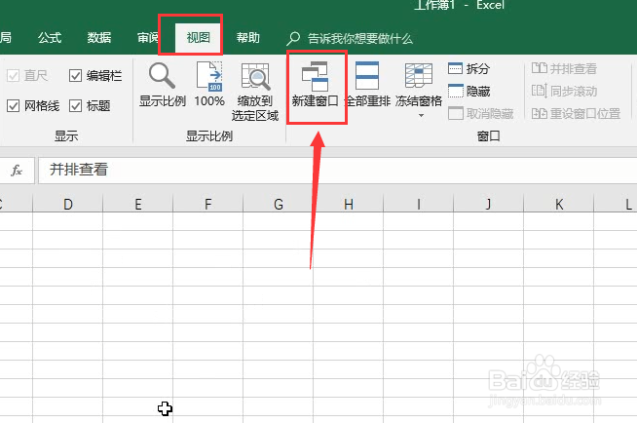Open the Zoom (显示比例) magnifier tool
Screen dimensions: 637x423
tap(163, 84)
